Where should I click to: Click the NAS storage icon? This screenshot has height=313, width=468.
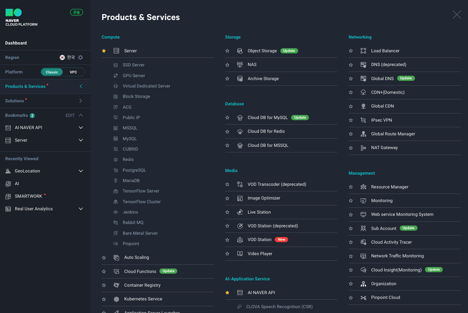tap(240, 65)
